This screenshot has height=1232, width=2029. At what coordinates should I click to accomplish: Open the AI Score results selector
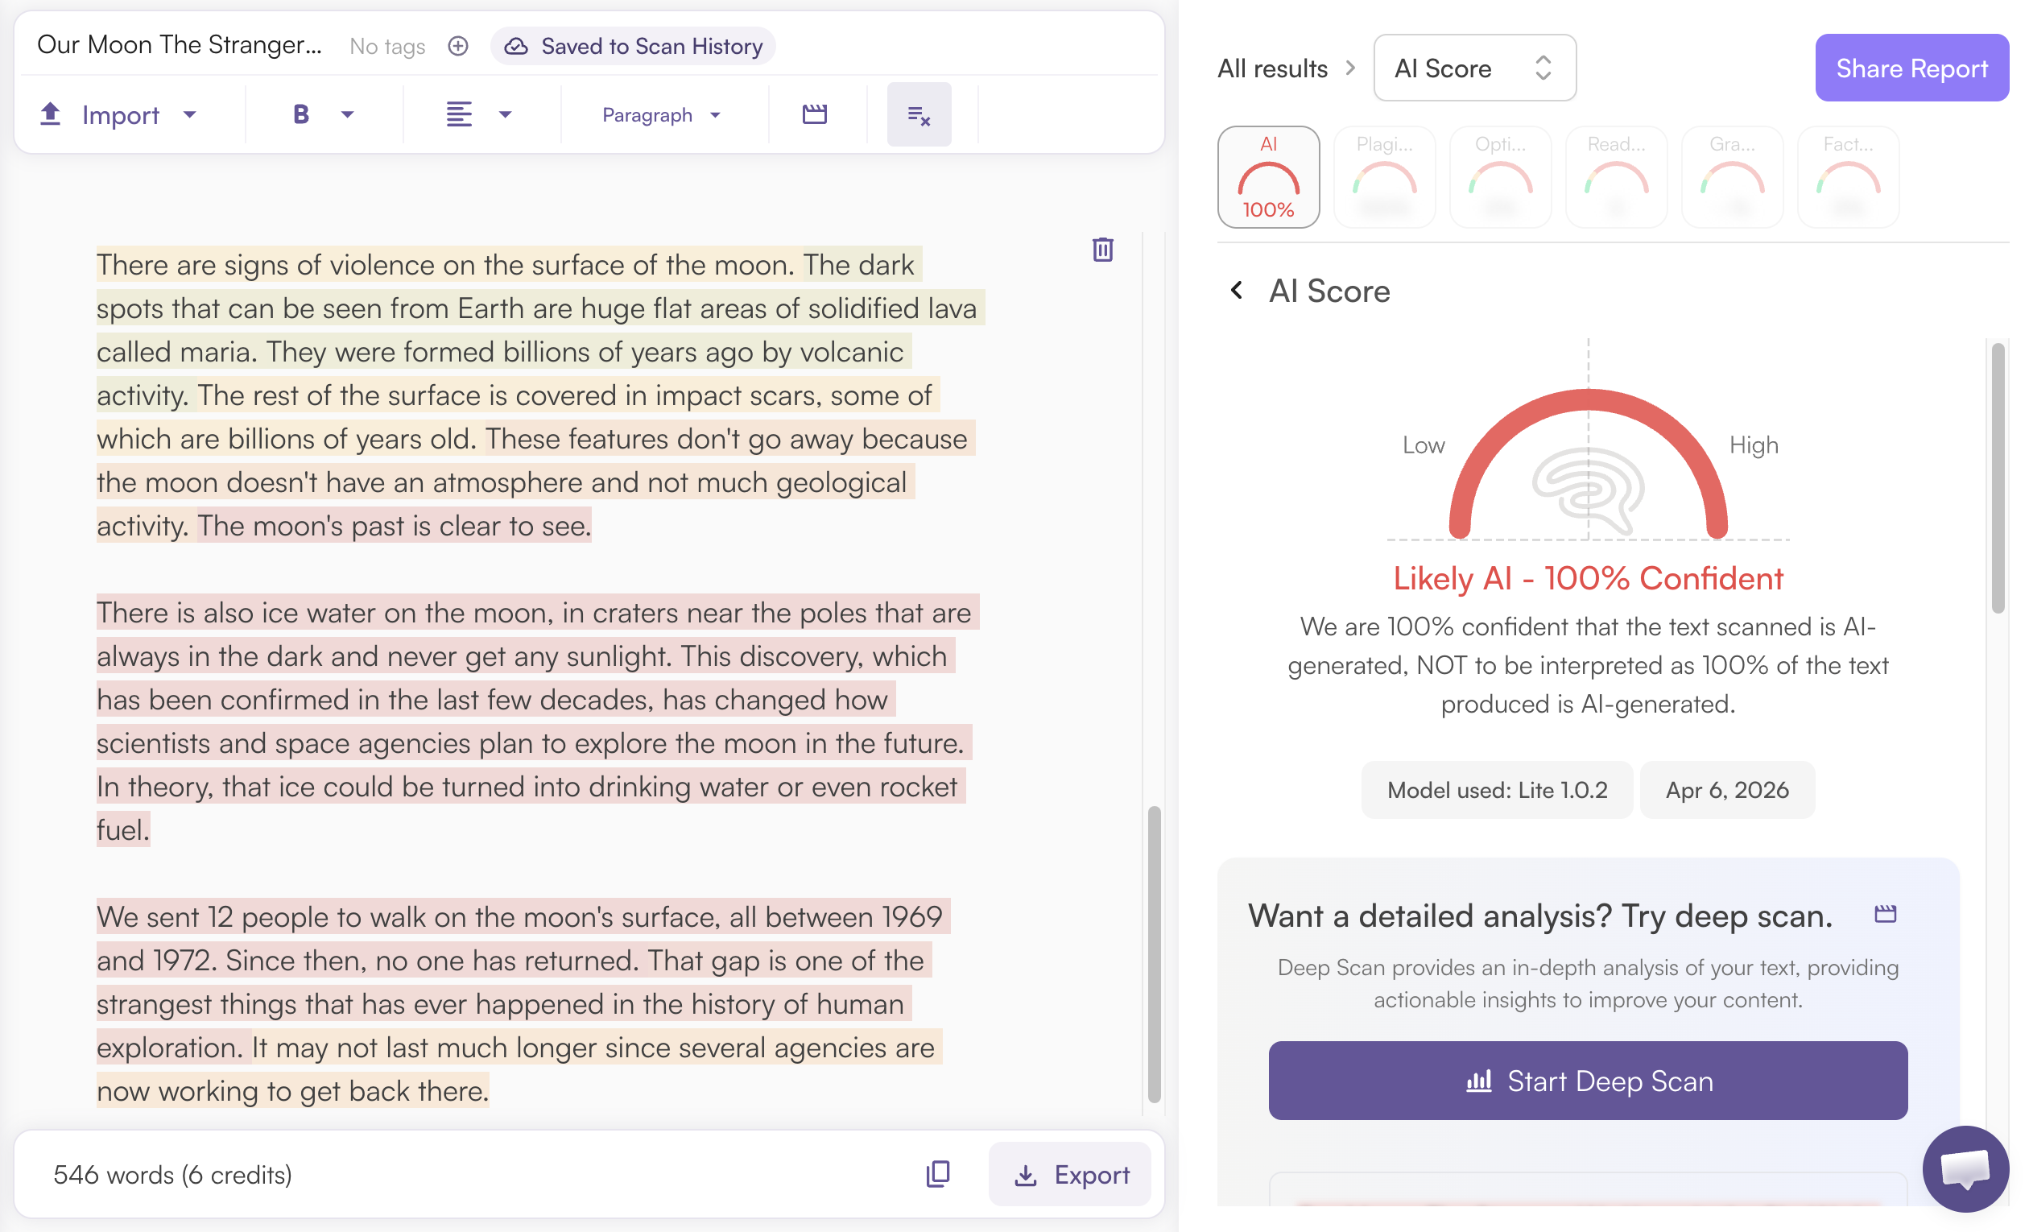(1474, 68)
